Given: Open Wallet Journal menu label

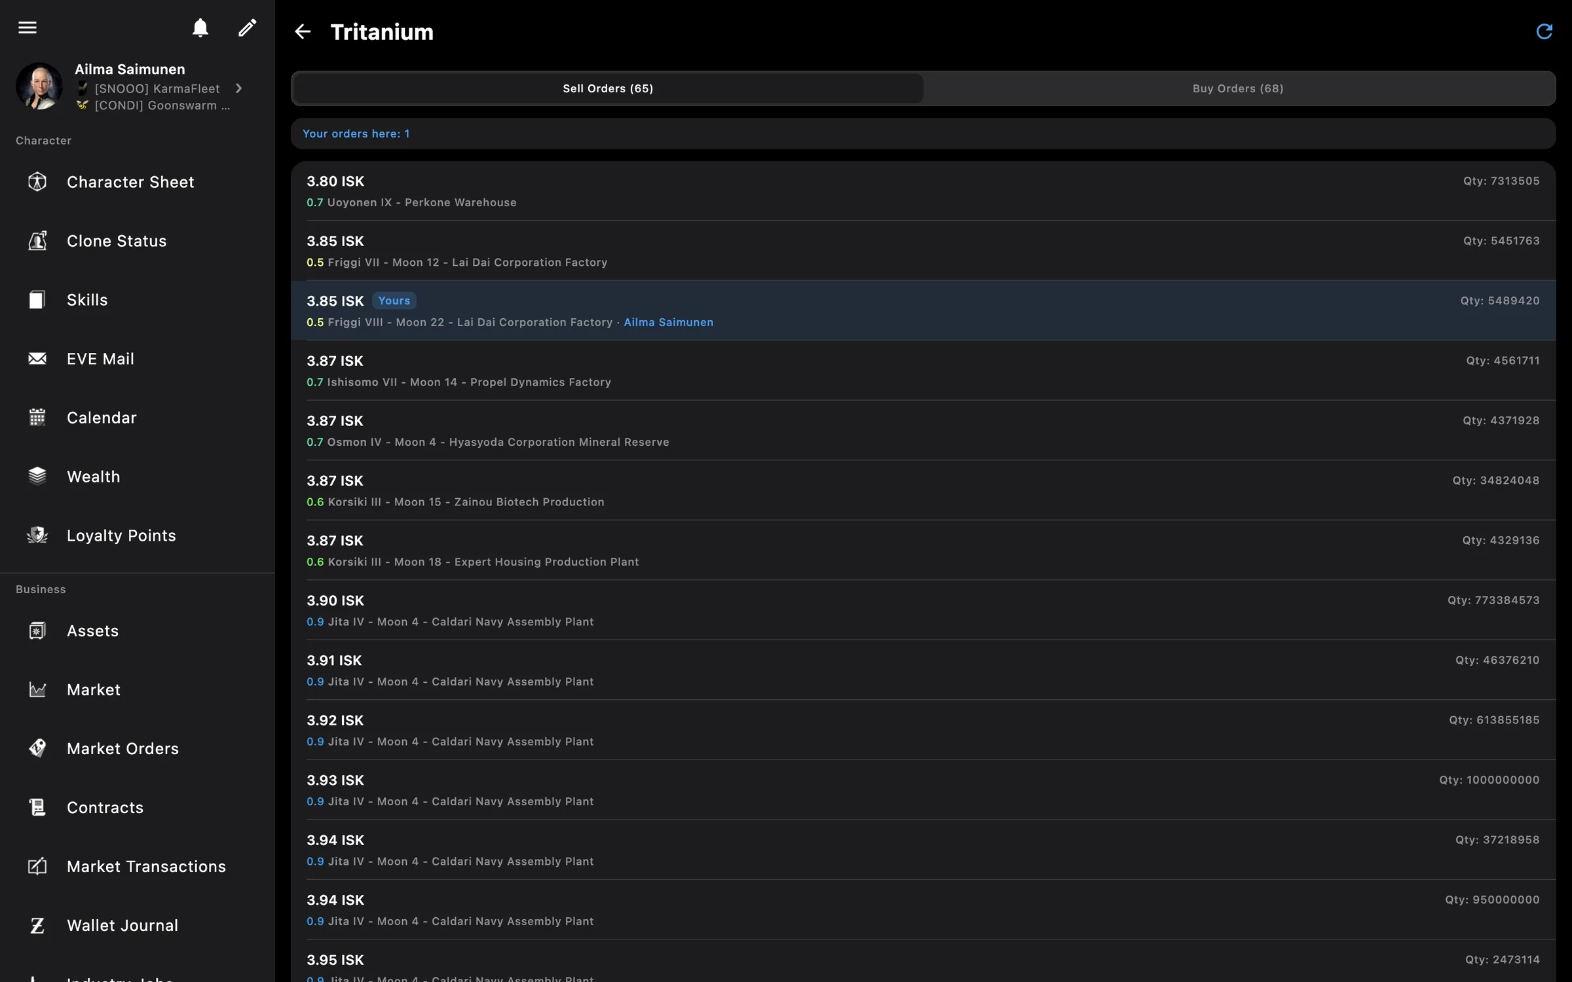Looking at the screenshot, I should (122, 925).
